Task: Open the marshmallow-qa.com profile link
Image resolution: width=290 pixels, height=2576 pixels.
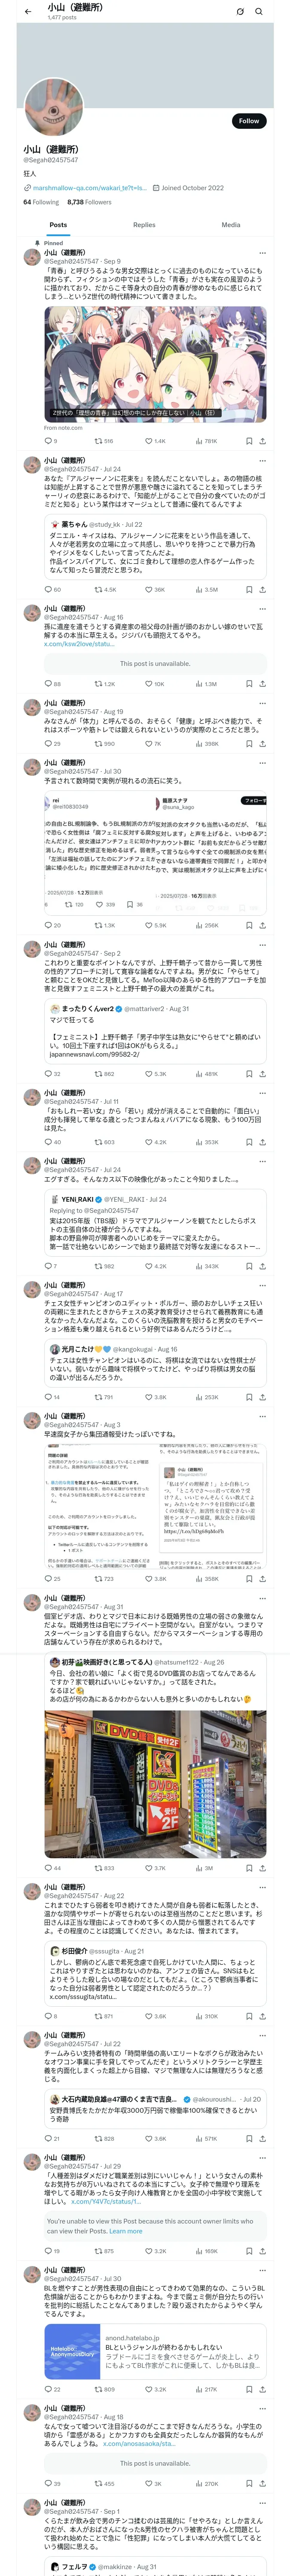Action: (89, 188)
